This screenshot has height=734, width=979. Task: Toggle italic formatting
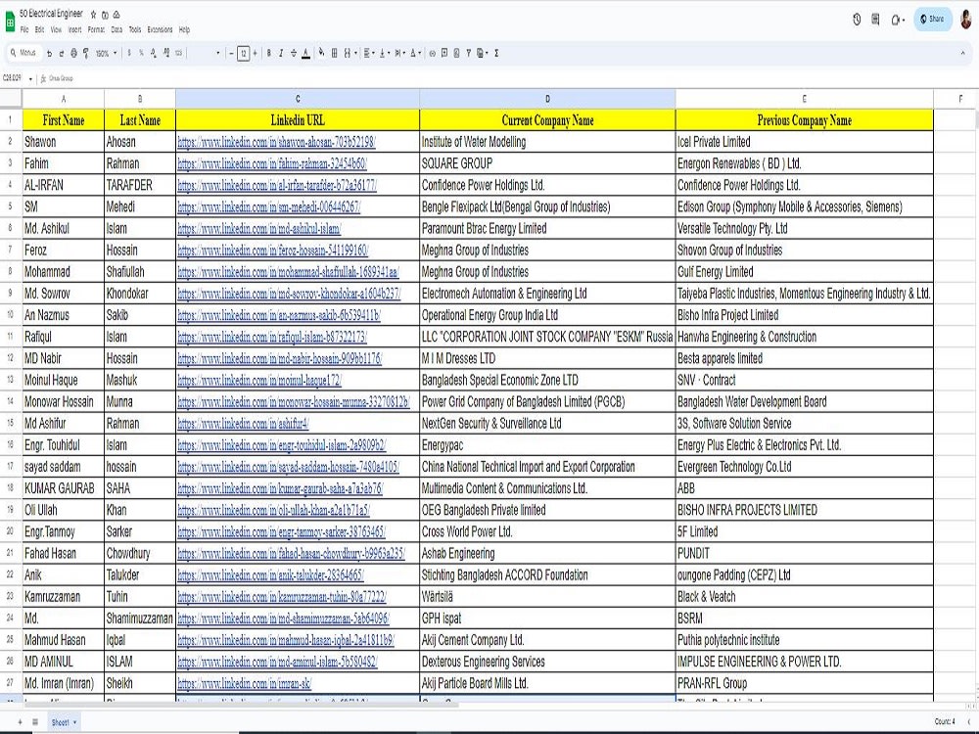281,54
